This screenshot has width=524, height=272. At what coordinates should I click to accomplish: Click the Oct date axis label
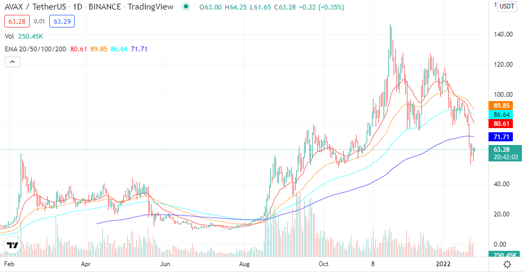[x=324, y=264]
